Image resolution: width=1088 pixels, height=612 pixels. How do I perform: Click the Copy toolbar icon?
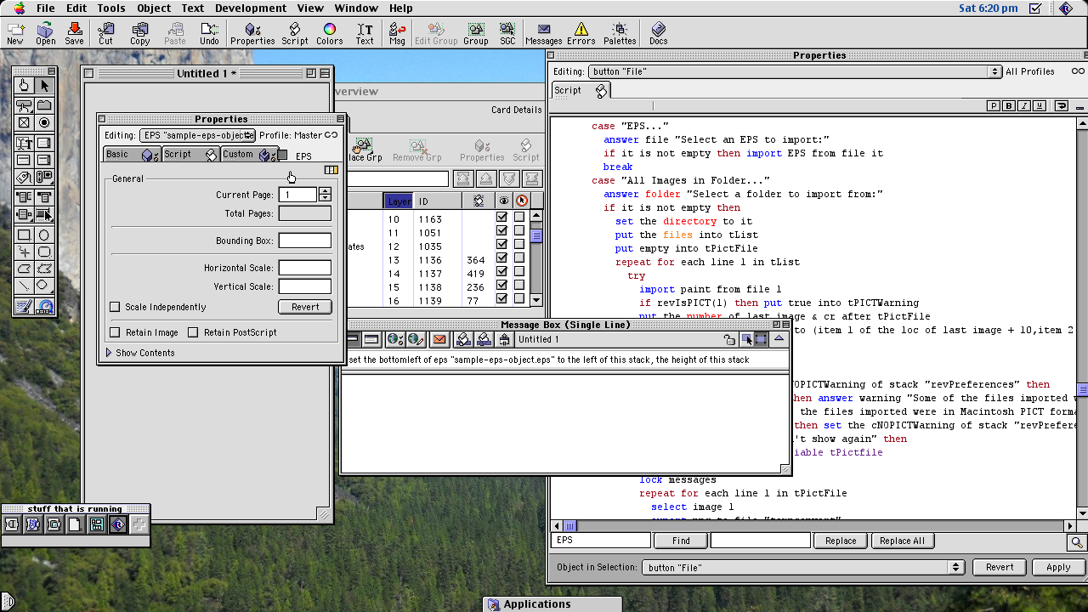click(140, 34)
